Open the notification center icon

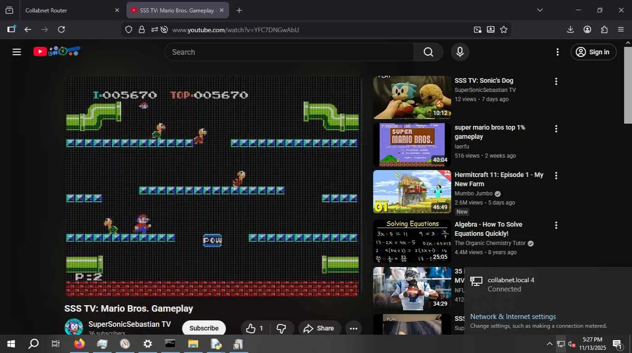(x=617, y=344)
